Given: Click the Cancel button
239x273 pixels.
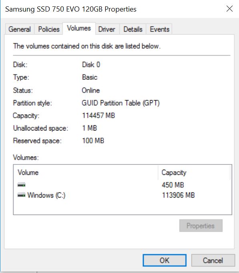Looking at the screenshot, I should (x=213, y=261).
